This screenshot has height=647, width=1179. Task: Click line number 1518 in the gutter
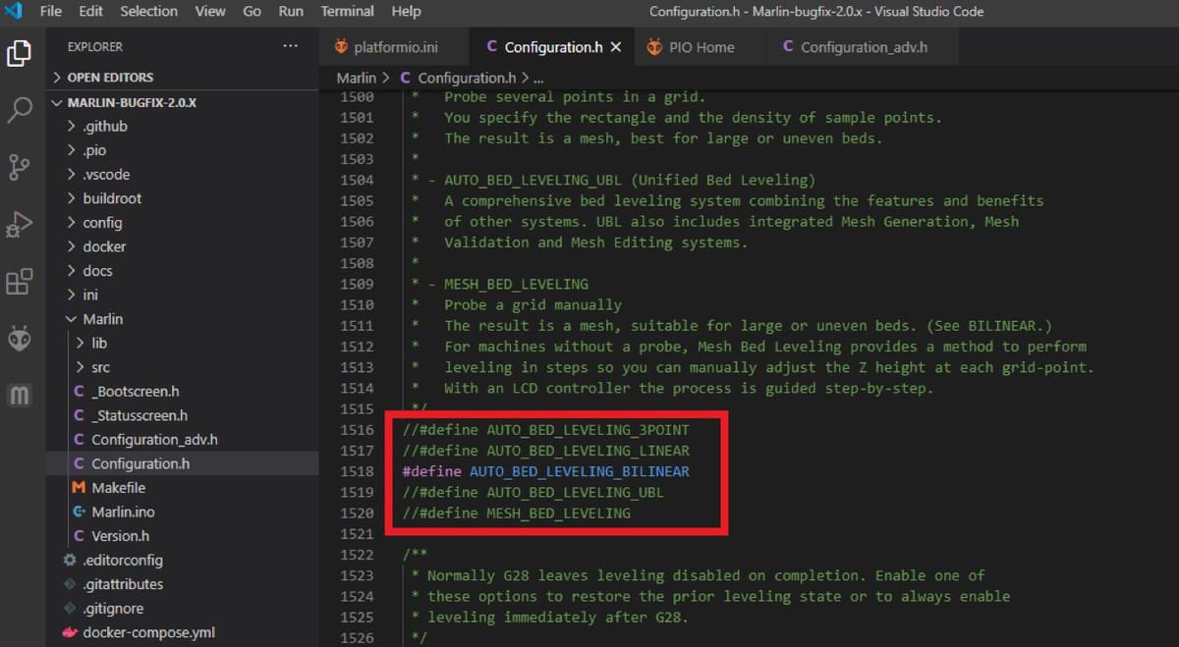tap(356, 471)
